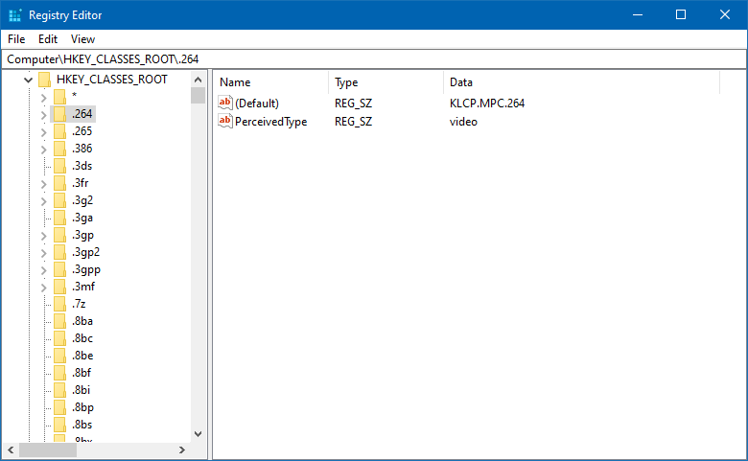Expand the .3gp key arrow
This screenshot has height=461, width=748.
click(43, 235)
